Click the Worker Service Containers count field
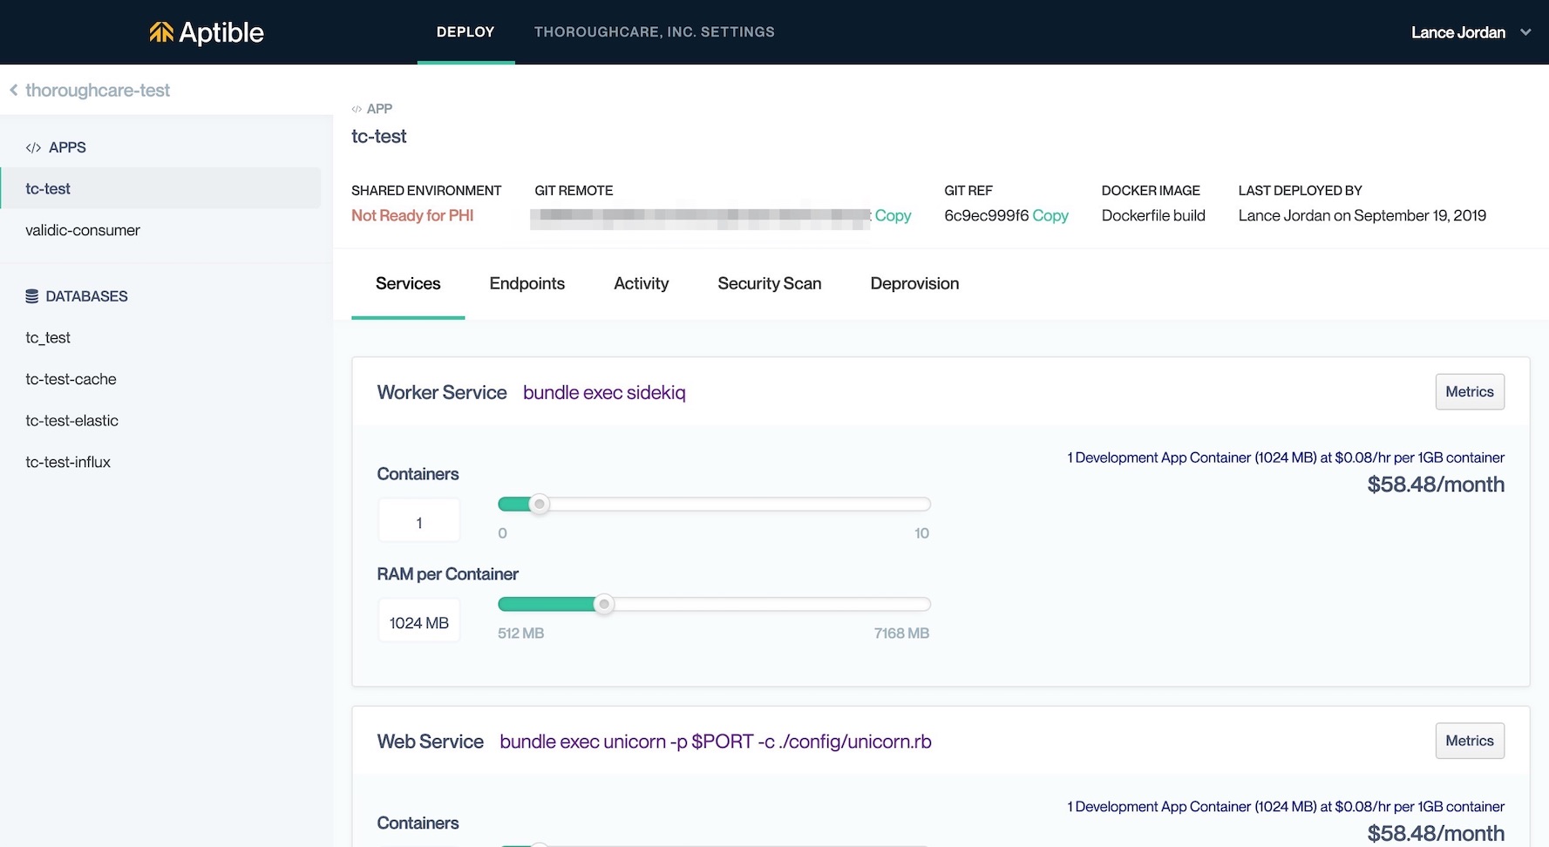Image resolution: width=1549 pixels, height=847 pixels. click(x=419, y=522)
